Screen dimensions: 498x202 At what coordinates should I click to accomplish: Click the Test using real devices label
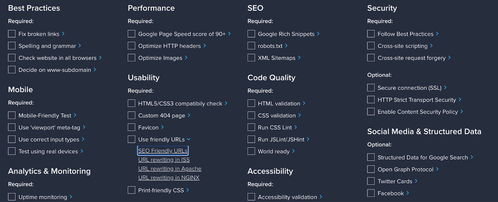48,152
